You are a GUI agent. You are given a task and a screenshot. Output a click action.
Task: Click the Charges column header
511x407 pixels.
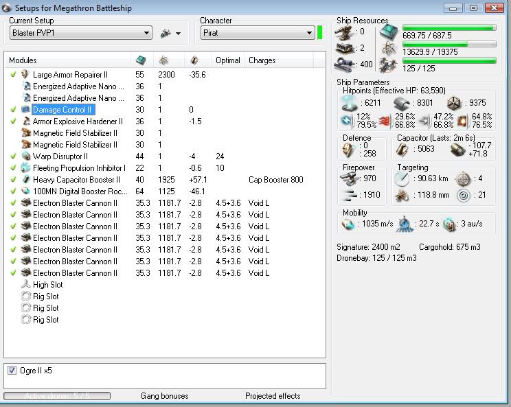279,60
